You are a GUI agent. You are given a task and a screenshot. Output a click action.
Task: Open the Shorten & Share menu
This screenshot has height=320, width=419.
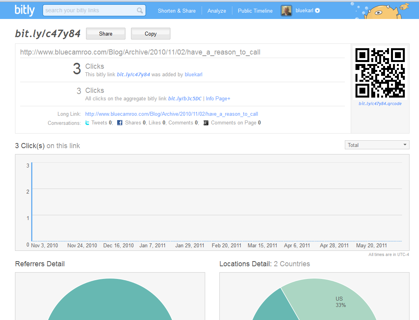click(x=177, y=11)
